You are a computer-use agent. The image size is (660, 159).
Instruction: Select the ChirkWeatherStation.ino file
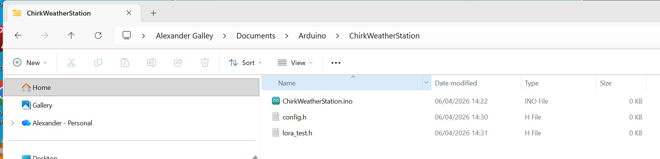(x=317, y=101)
